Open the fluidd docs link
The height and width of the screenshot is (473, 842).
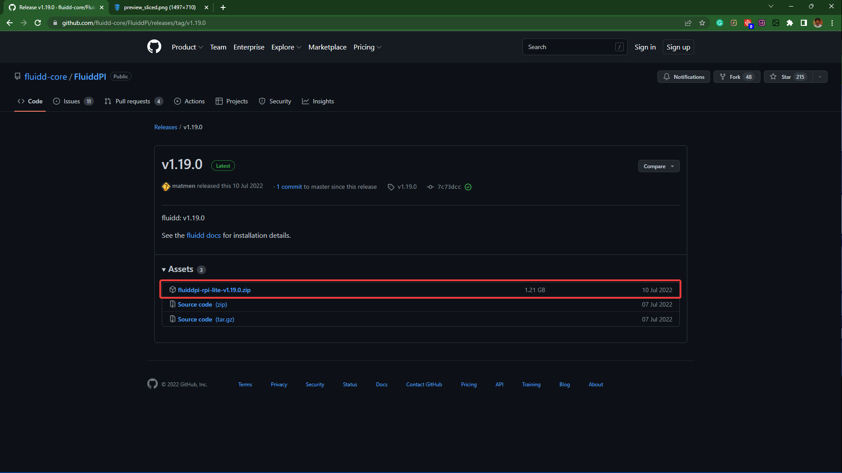tap(203, 235)
